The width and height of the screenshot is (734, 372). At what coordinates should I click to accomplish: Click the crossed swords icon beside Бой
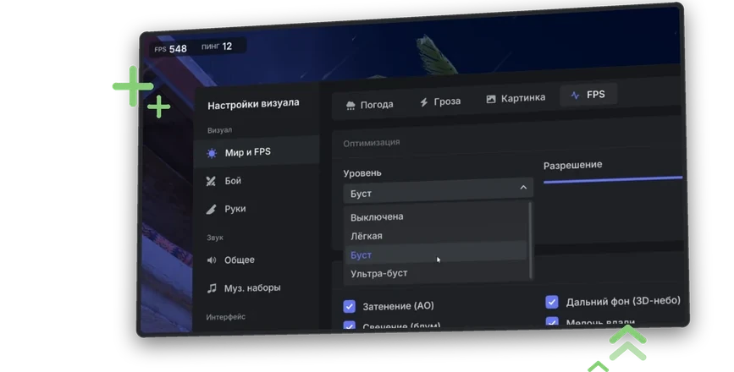pos(211,181)
